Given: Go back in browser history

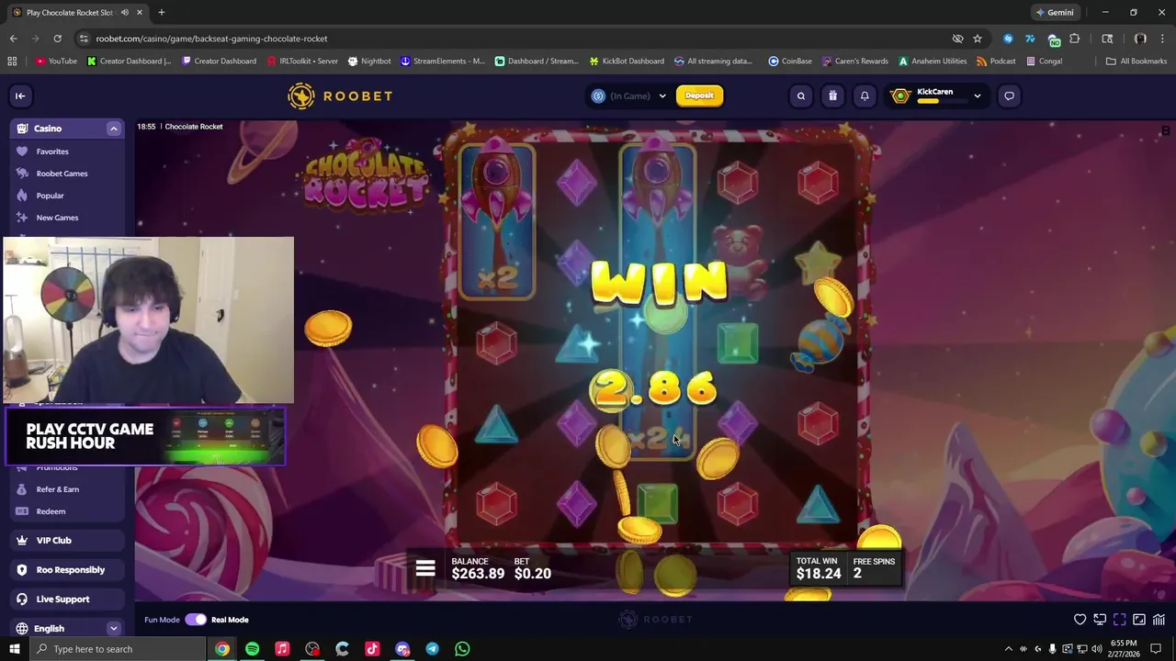Looking at the screenshot, I should 13,39.
